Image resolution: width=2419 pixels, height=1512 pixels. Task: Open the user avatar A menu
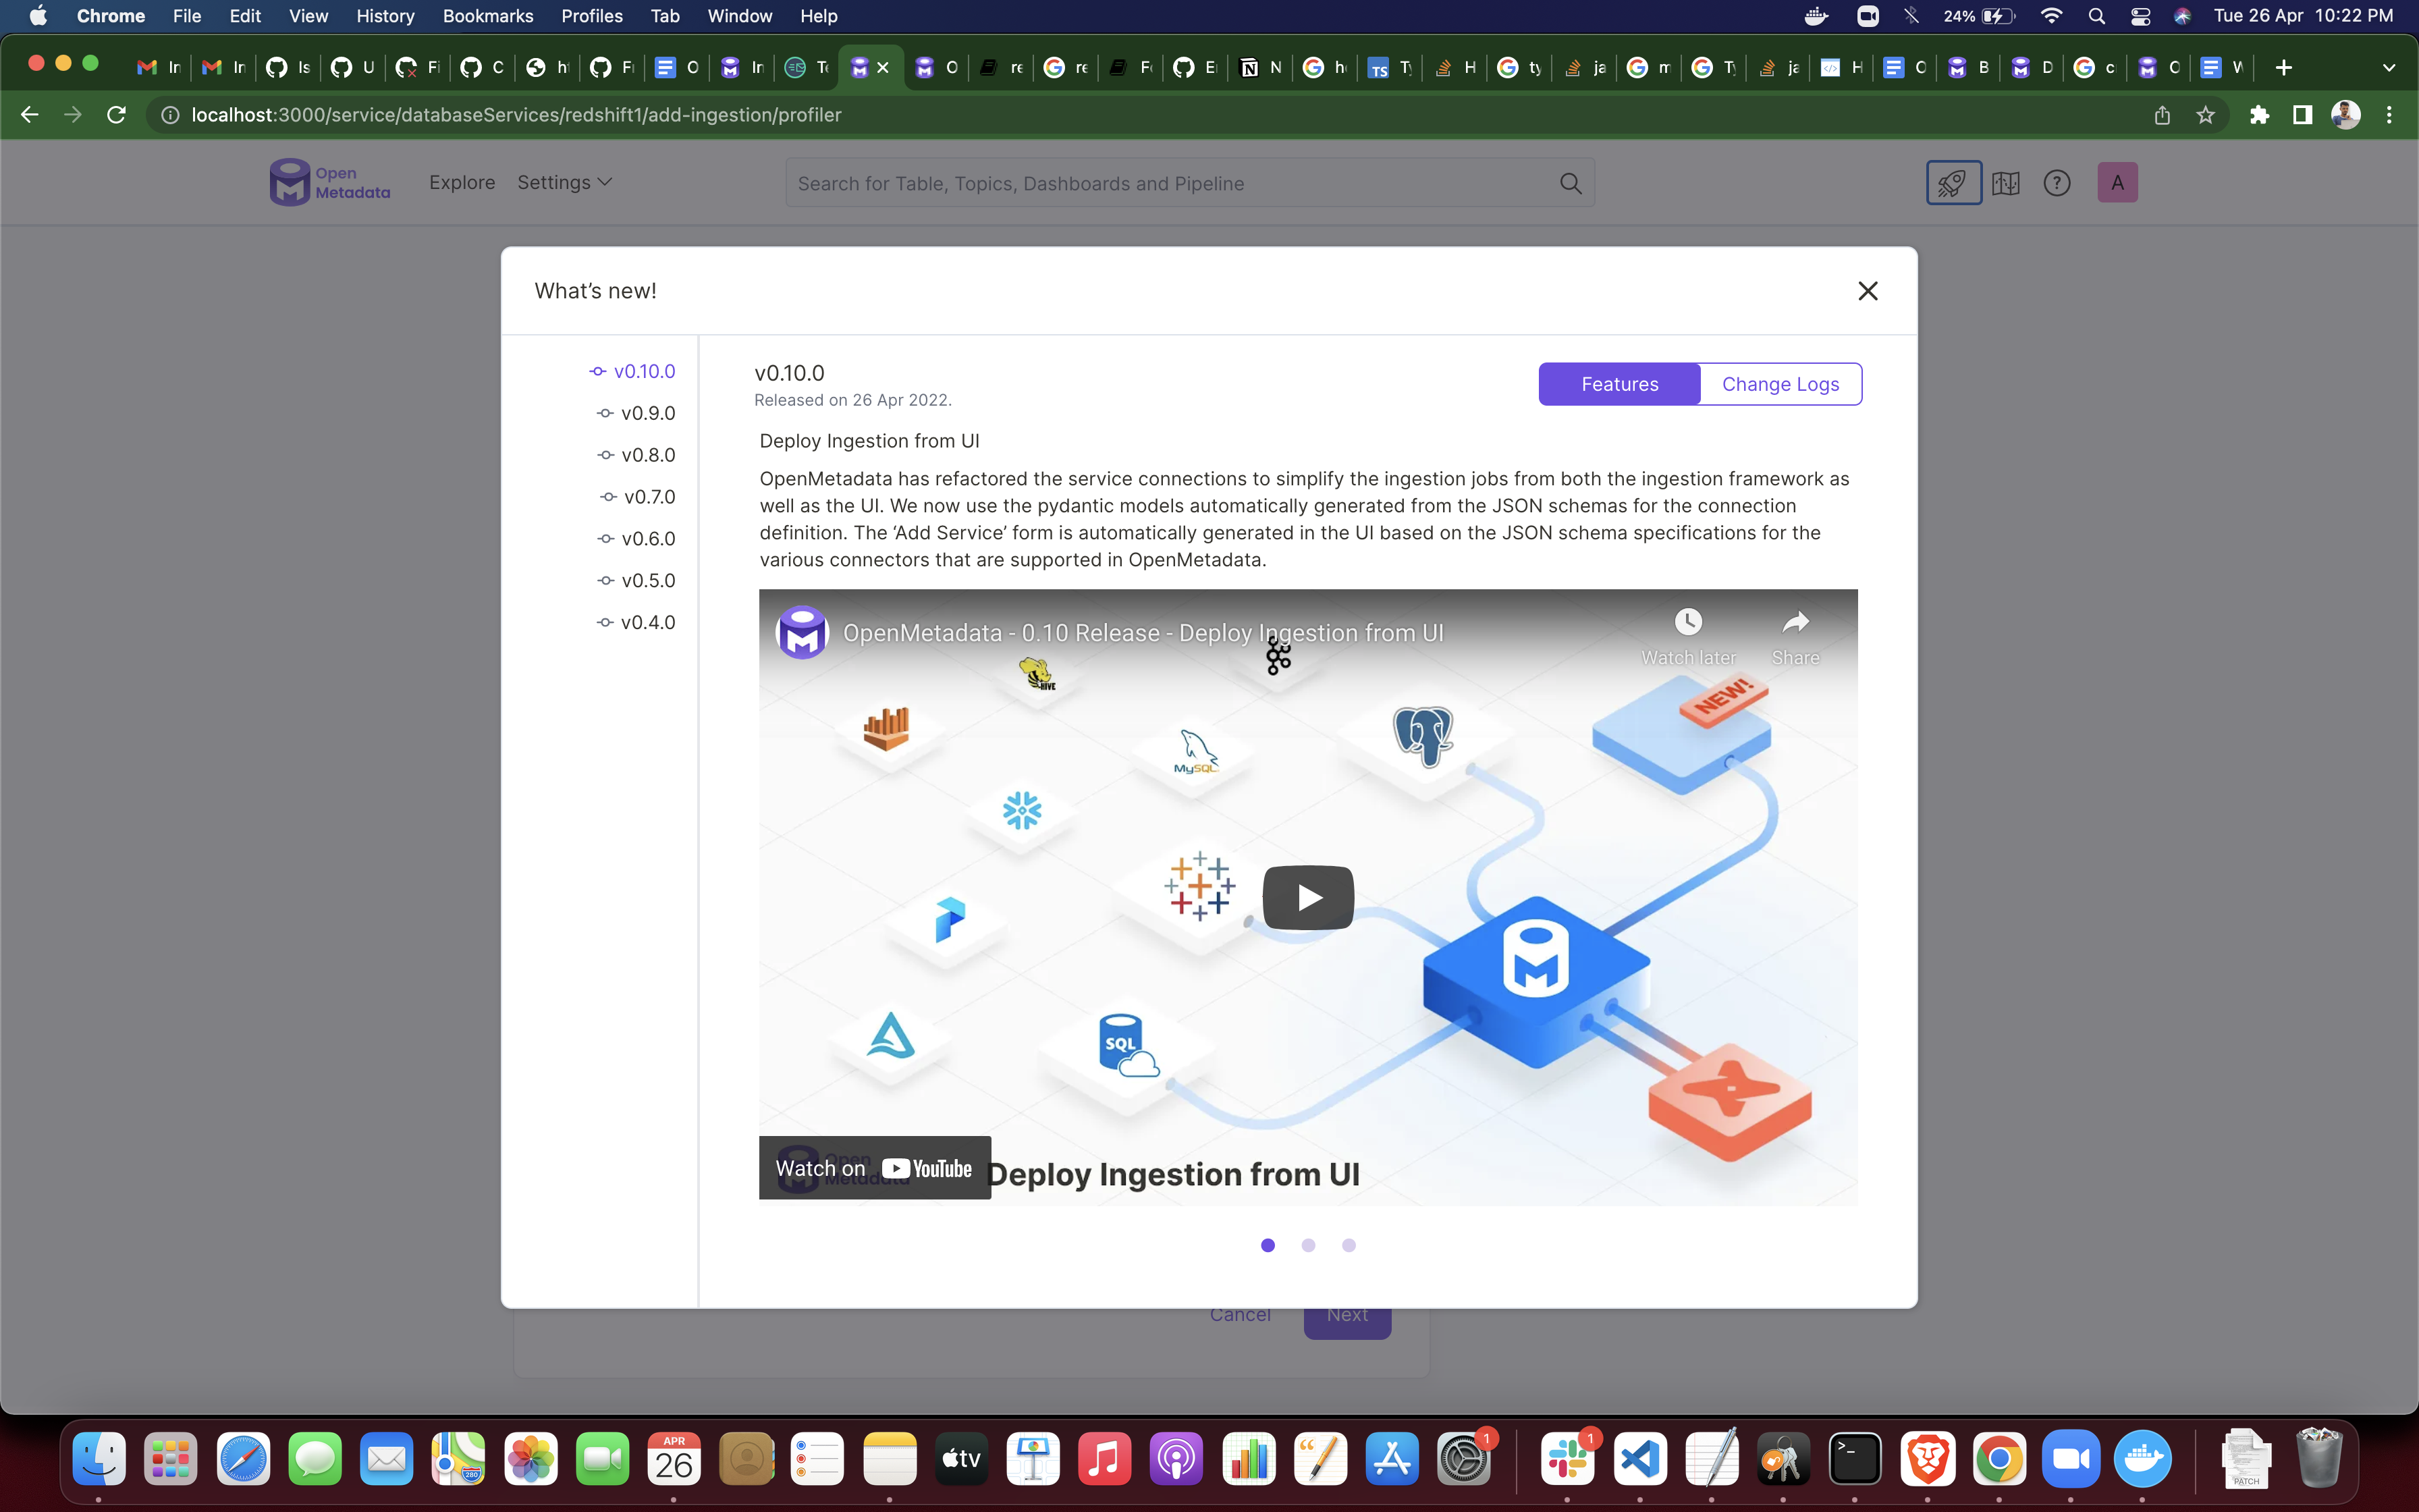2116,183
